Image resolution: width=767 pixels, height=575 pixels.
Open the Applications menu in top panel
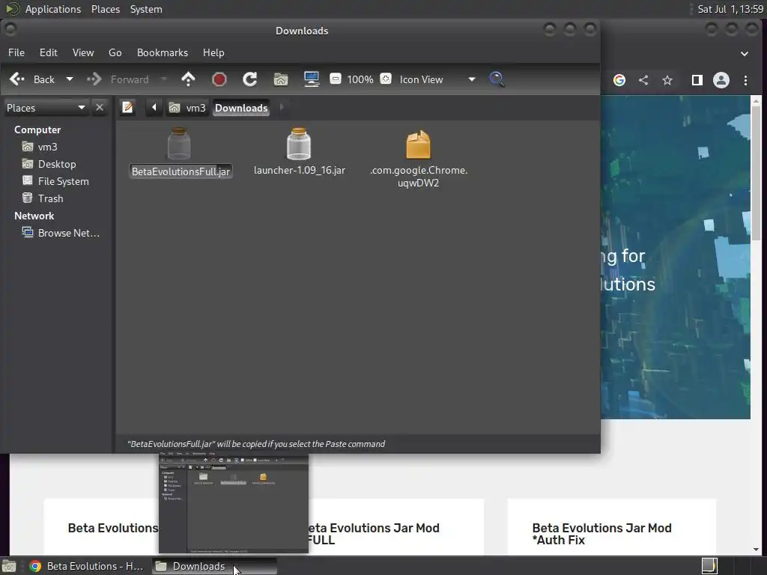(53, 9)
